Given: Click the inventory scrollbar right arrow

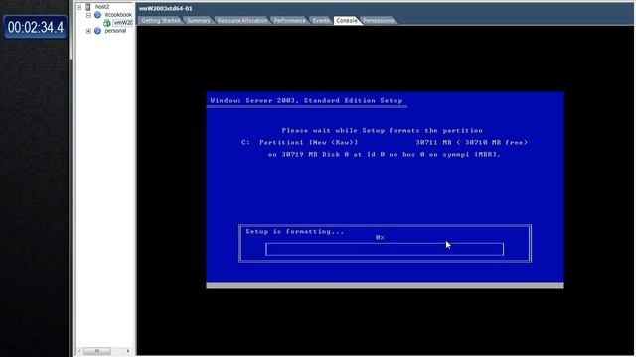Looking at the screenshot, I should coord(128,351).
